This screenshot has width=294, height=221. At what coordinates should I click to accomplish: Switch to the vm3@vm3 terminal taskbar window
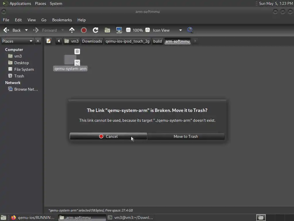[131, 218]
